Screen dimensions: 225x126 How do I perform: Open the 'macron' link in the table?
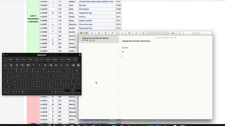(x=82, y=17)
